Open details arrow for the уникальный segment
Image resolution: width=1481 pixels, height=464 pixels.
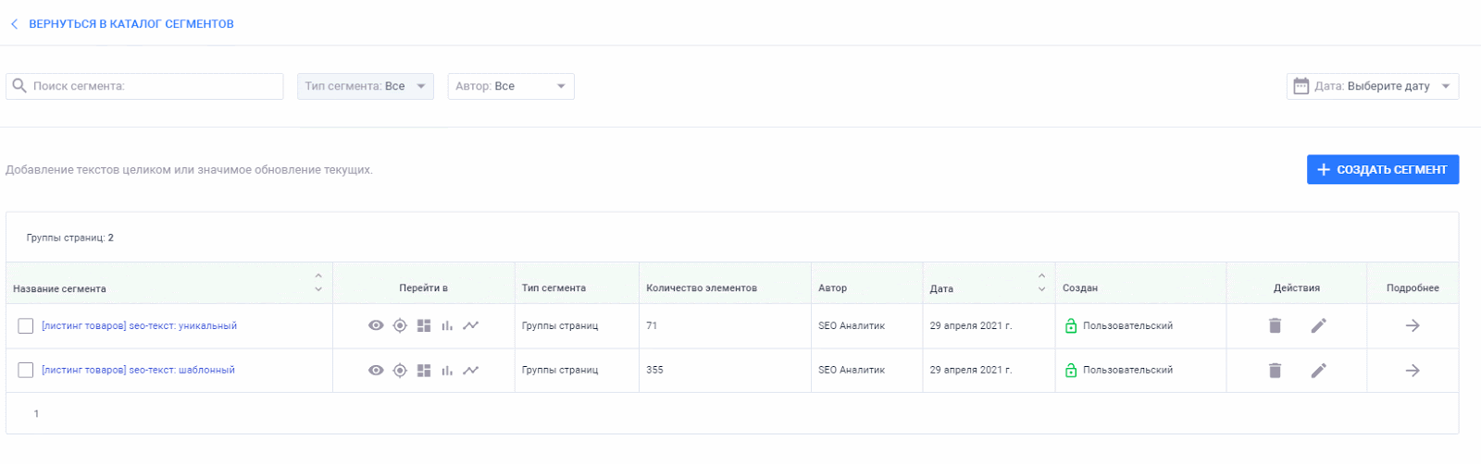(x=1413, y=325)
